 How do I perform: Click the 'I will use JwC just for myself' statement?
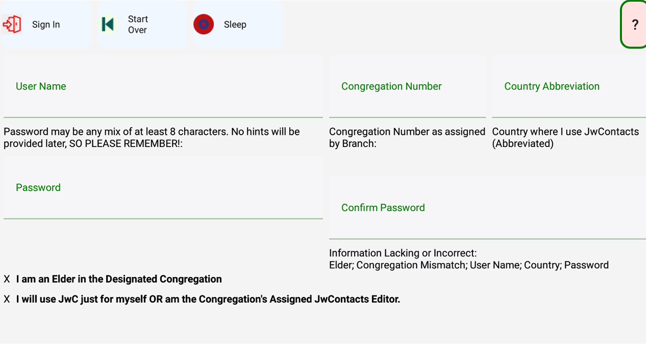click(x=208, y=299)
